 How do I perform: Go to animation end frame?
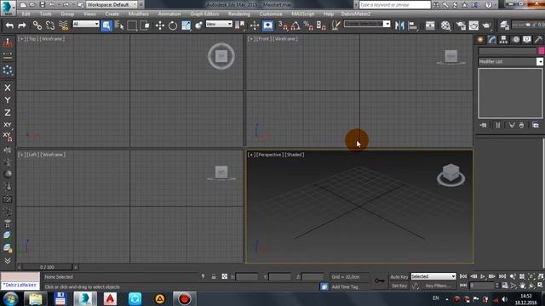coord(502,276)
